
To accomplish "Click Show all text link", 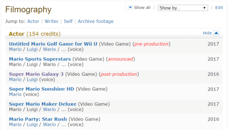I will click(x=142, y=7).
